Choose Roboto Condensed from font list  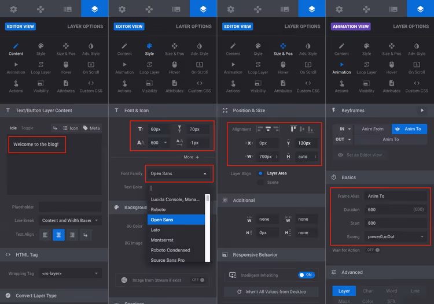click(x=176, y=250)
